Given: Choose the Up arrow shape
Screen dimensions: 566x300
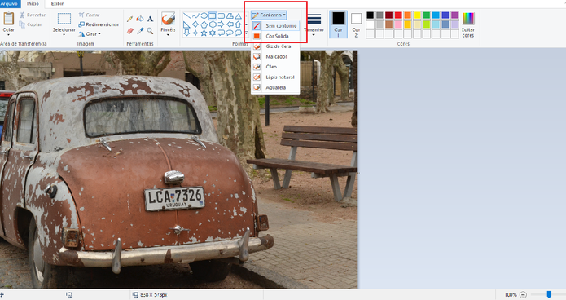Looking at the screenshot, I should [239, 24].
